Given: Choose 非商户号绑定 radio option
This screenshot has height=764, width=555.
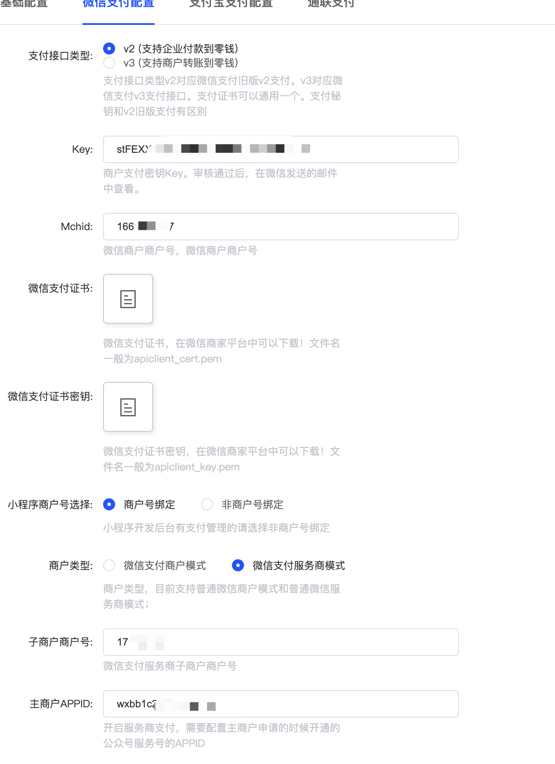Looking at the screenshot, I should click(207, 504).
